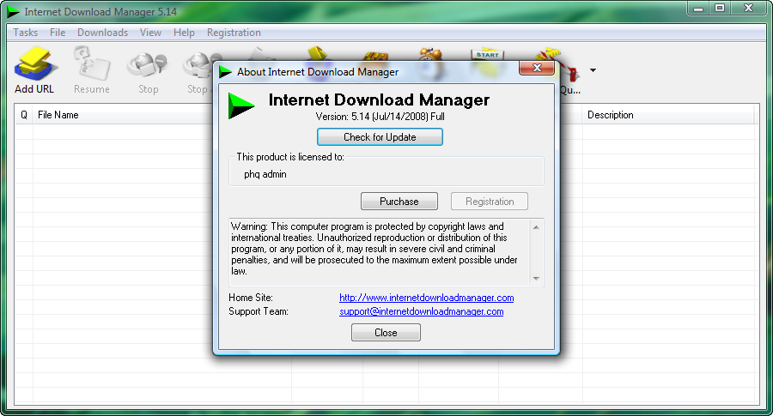Screen dimensions: 773x416
Task: Click the Add URL toolbar icon
Action: point(33,69)
